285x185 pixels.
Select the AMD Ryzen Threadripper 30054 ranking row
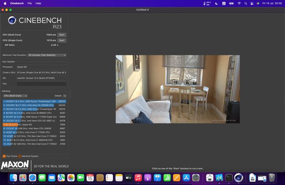[x=34, y=101]
